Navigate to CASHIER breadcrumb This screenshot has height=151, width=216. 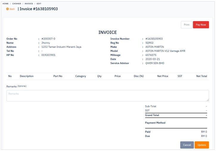tap(17, 4)
